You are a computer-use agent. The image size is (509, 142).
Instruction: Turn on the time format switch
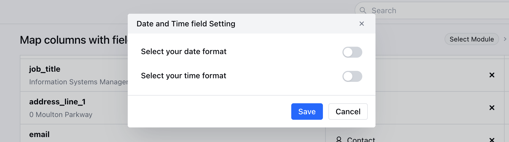coord(352,76)
